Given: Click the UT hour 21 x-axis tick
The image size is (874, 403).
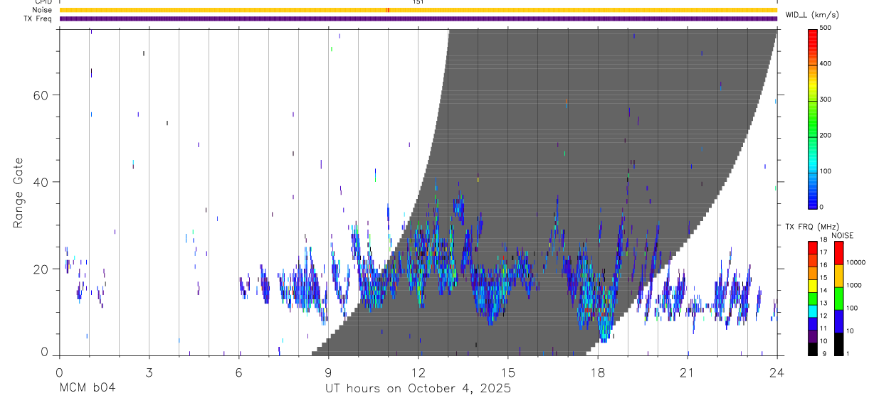Looking at the screenshot, I should [688, 372].
